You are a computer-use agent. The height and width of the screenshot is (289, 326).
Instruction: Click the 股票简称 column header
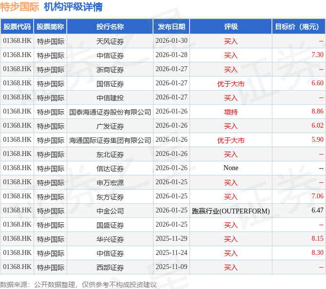(x=50, y=26)
